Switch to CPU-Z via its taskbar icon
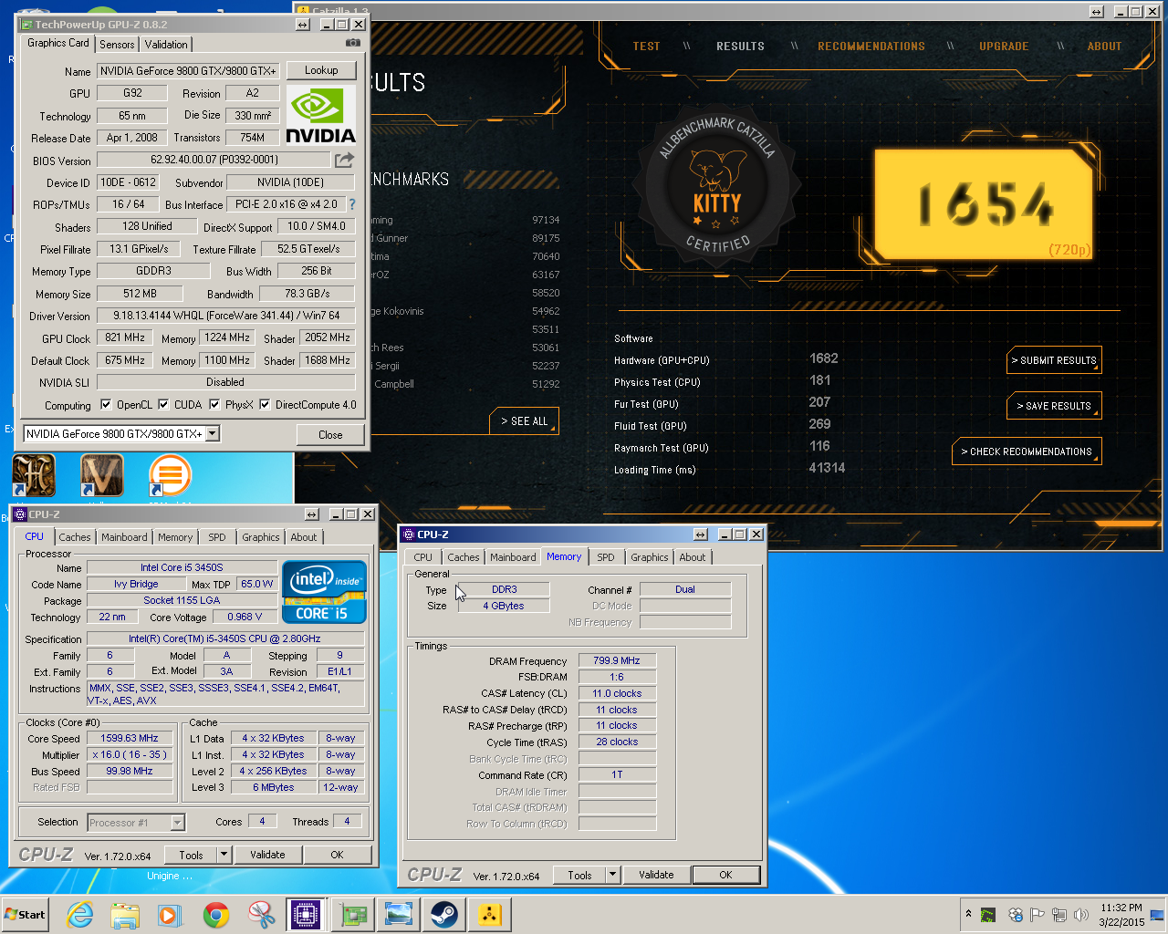The image size is (1168, 934). (307, 915)
